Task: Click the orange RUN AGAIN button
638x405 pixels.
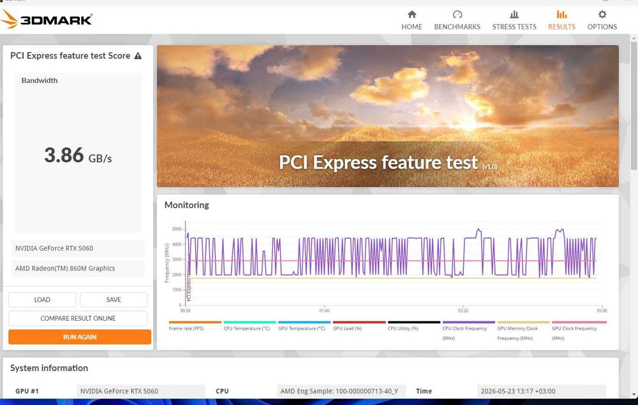Action: point(80,337)
